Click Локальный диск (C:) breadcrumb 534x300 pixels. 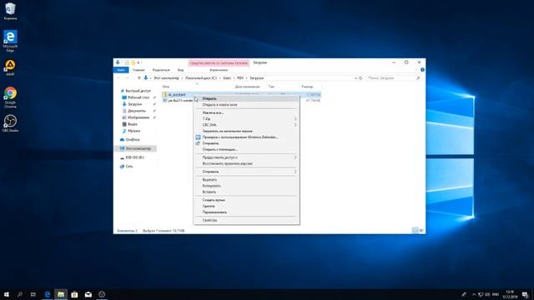(201, 77)
